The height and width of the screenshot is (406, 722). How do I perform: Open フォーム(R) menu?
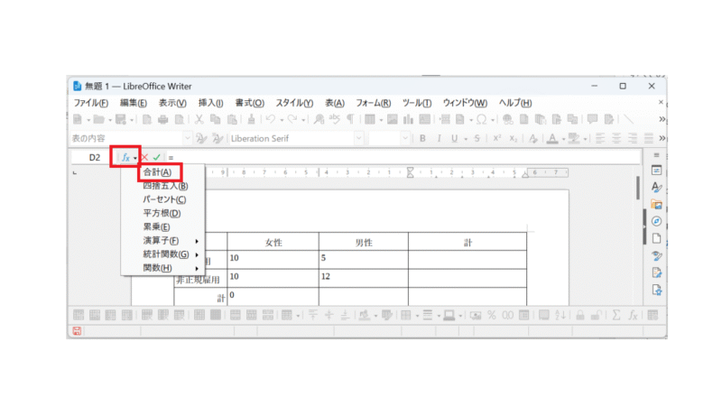coord(373,103)
